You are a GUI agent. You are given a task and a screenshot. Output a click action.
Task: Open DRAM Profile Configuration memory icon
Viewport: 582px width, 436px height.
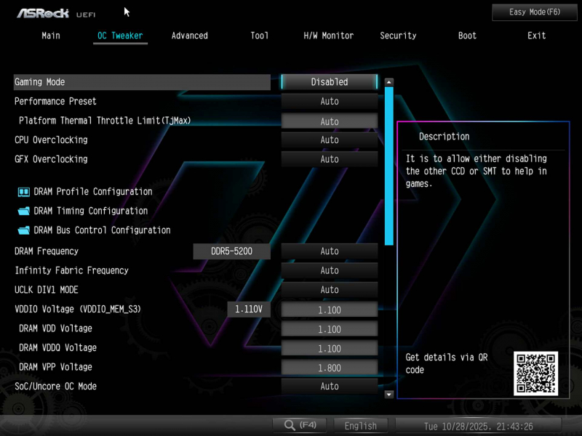(23, 192)
